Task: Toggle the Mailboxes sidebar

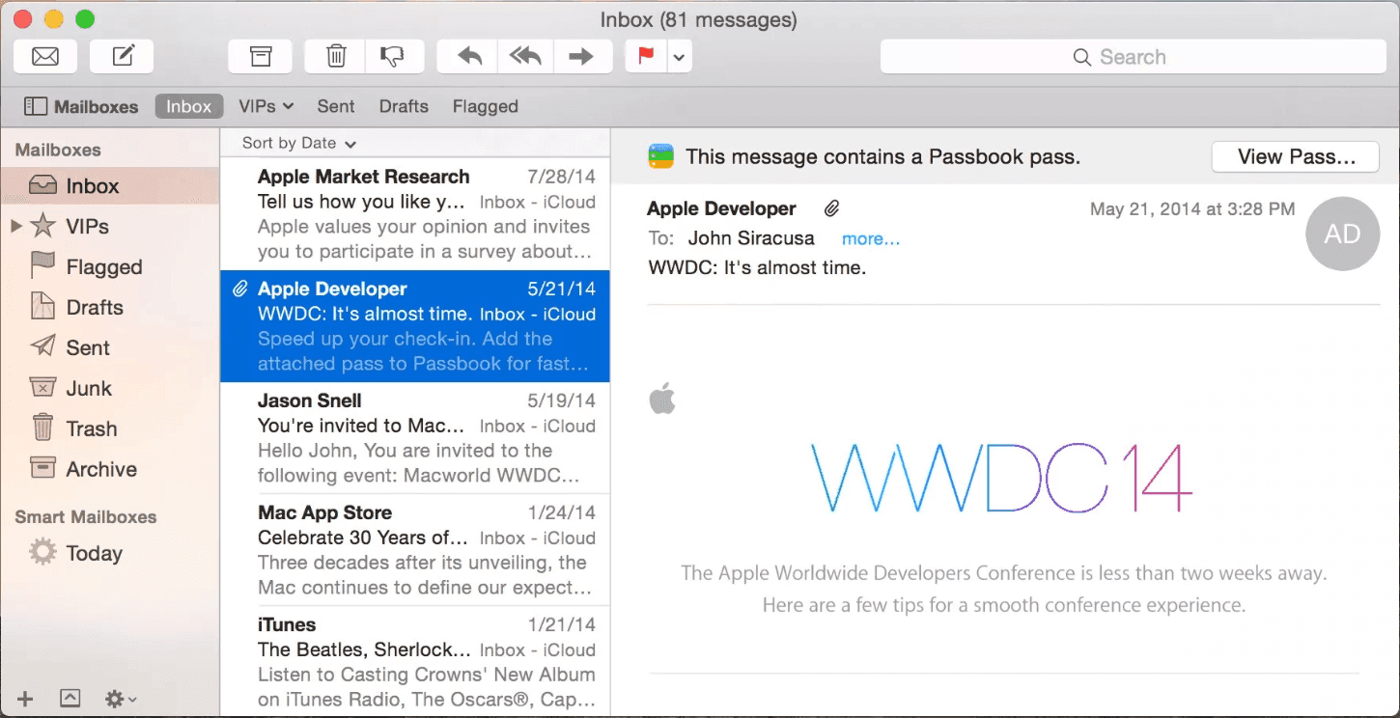Action: point(81,106)
